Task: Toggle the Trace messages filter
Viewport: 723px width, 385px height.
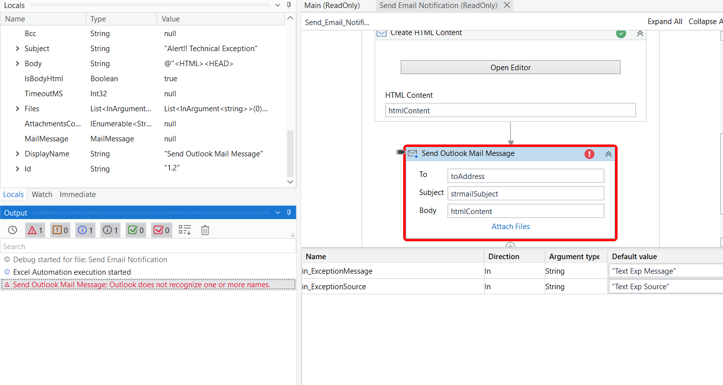Action: (110, 230)
